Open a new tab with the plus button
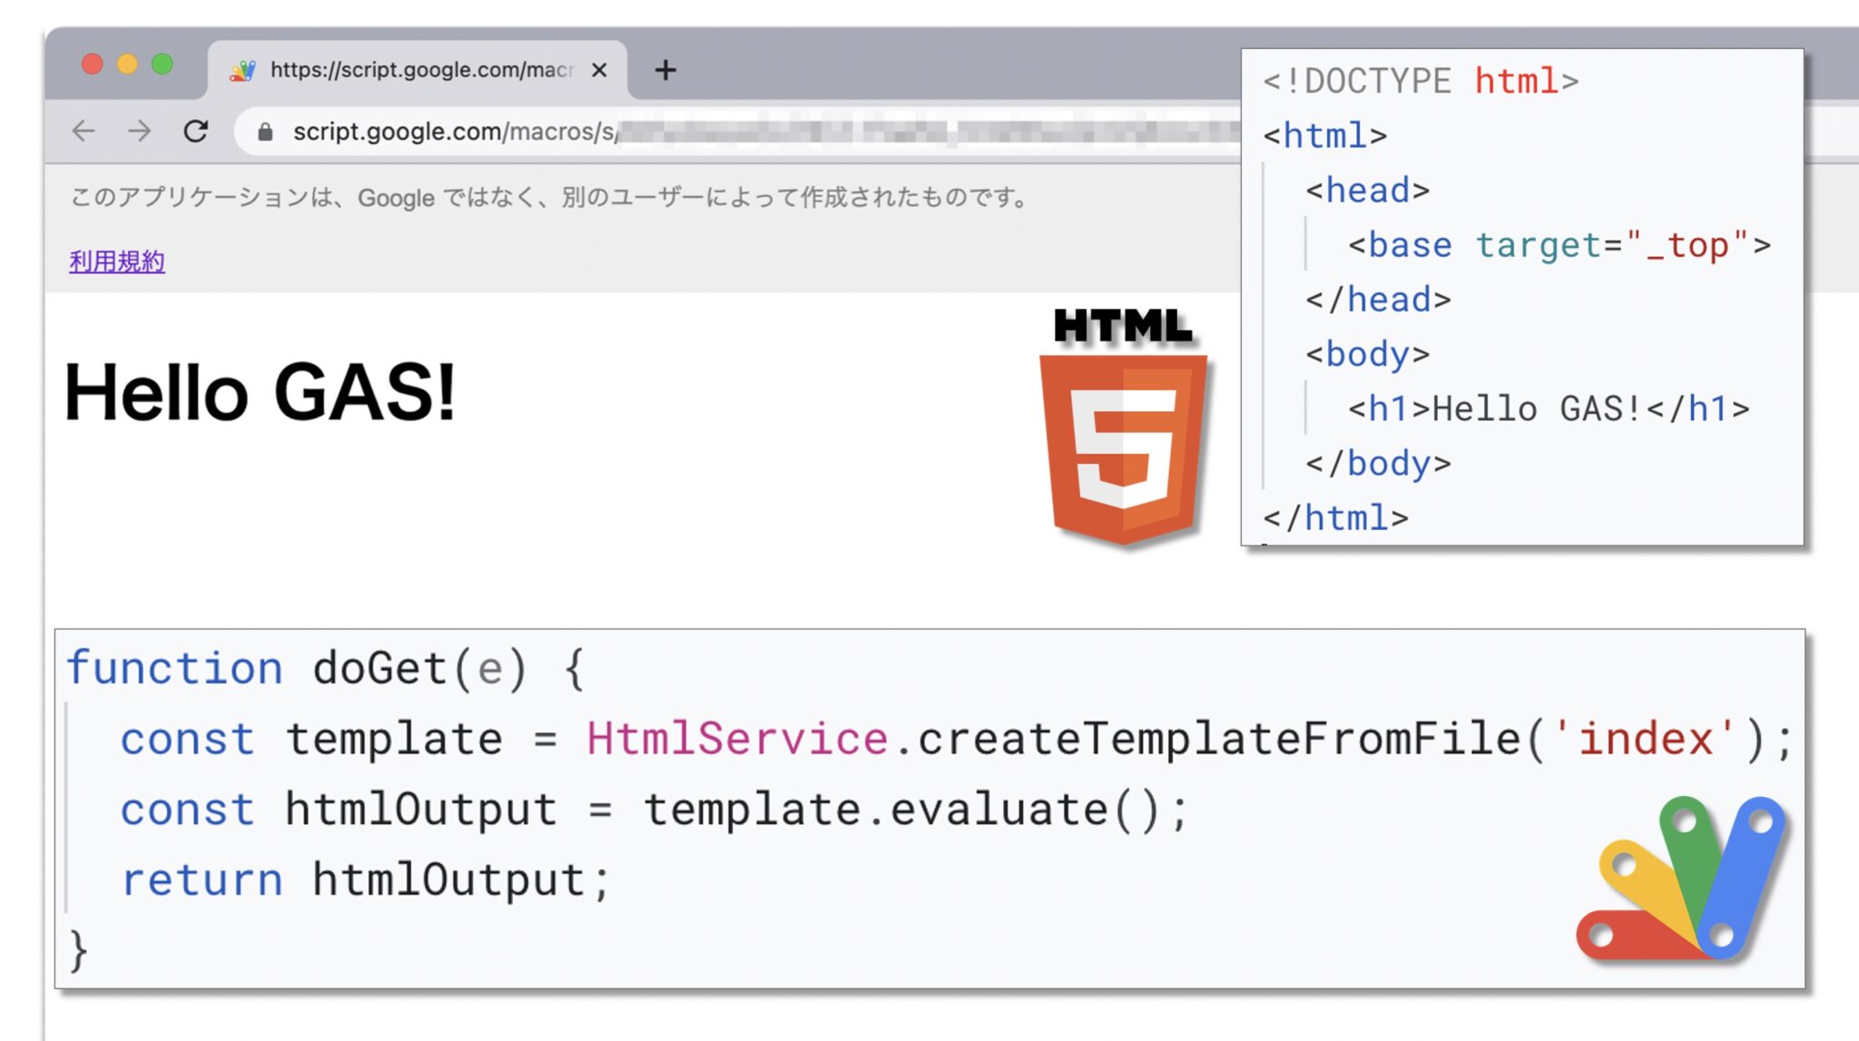1859x1041 pixels. [x=665, y=70]
